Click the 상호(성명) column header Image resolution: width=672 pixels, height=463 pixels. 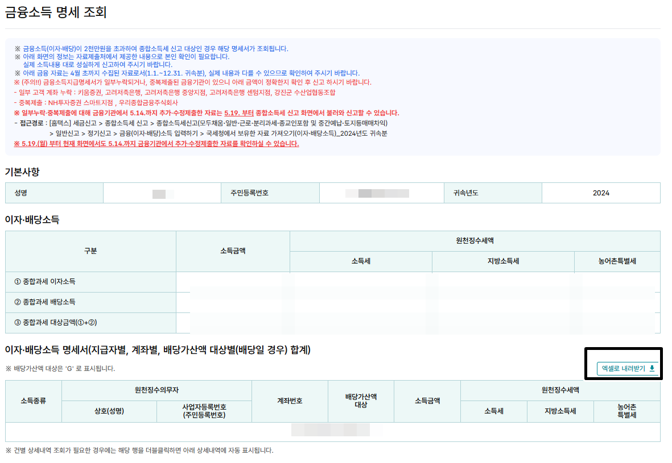click(x=109, y=411)
